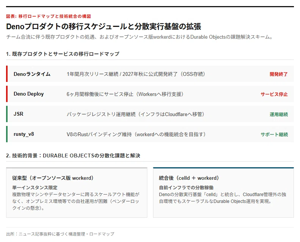
Task: Select the 'rusty_v8' row label
Action: (x=24, y=134)
